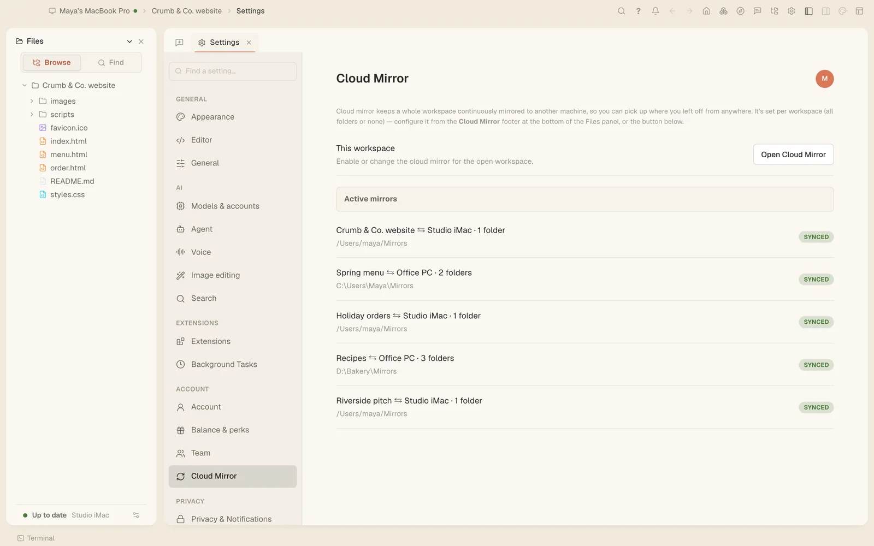Toggle the right sidebar panel icon
Viewport: 874px width, 546px height.
click(825, 11)
